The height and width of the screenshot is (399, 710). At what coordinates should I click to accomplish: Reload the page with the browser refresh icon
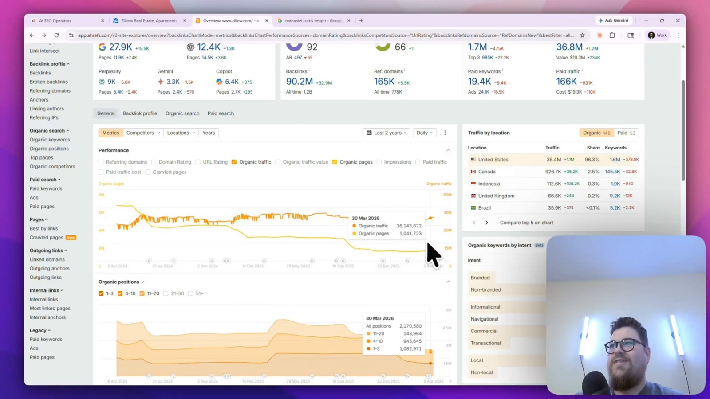pos(56,35)
